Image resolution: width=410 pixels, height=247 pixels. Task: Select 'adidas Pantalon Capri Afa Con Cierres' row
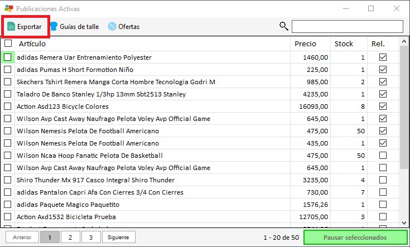tap(100, 192)
